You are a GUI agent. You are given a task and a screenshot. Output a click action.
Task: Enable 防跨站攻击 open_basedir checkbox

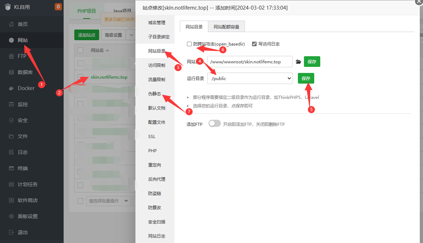[x=189, y=44]
